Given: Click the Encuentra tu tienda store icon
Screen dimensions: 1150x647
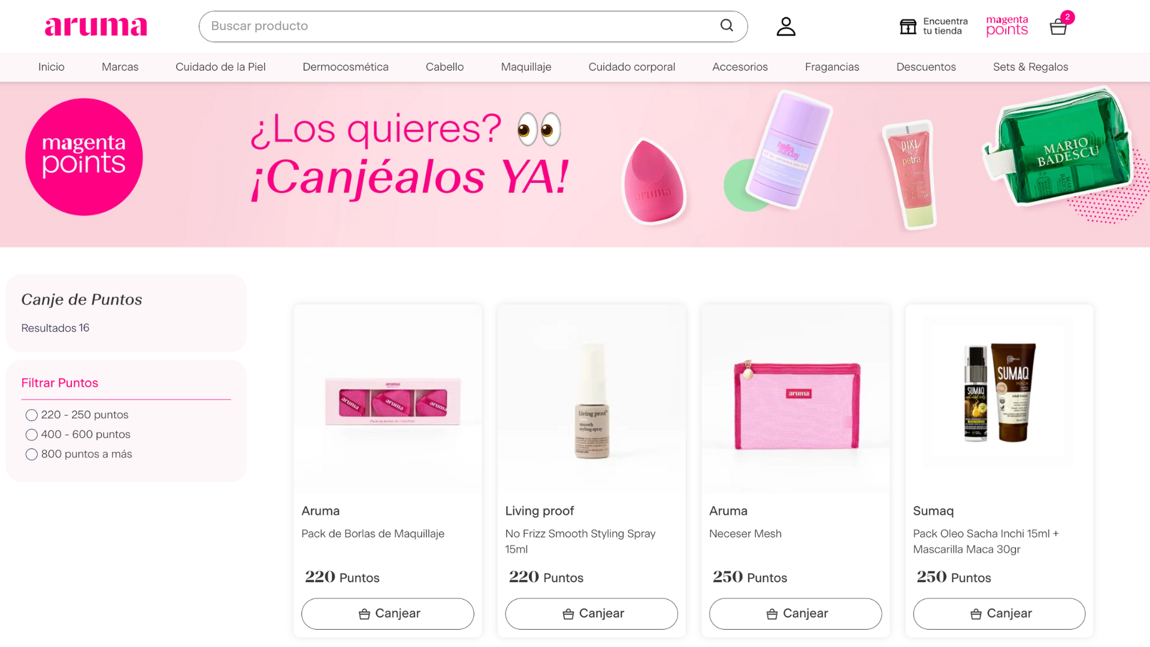Looking at the screenshot, I should click(x=908, y=26).
